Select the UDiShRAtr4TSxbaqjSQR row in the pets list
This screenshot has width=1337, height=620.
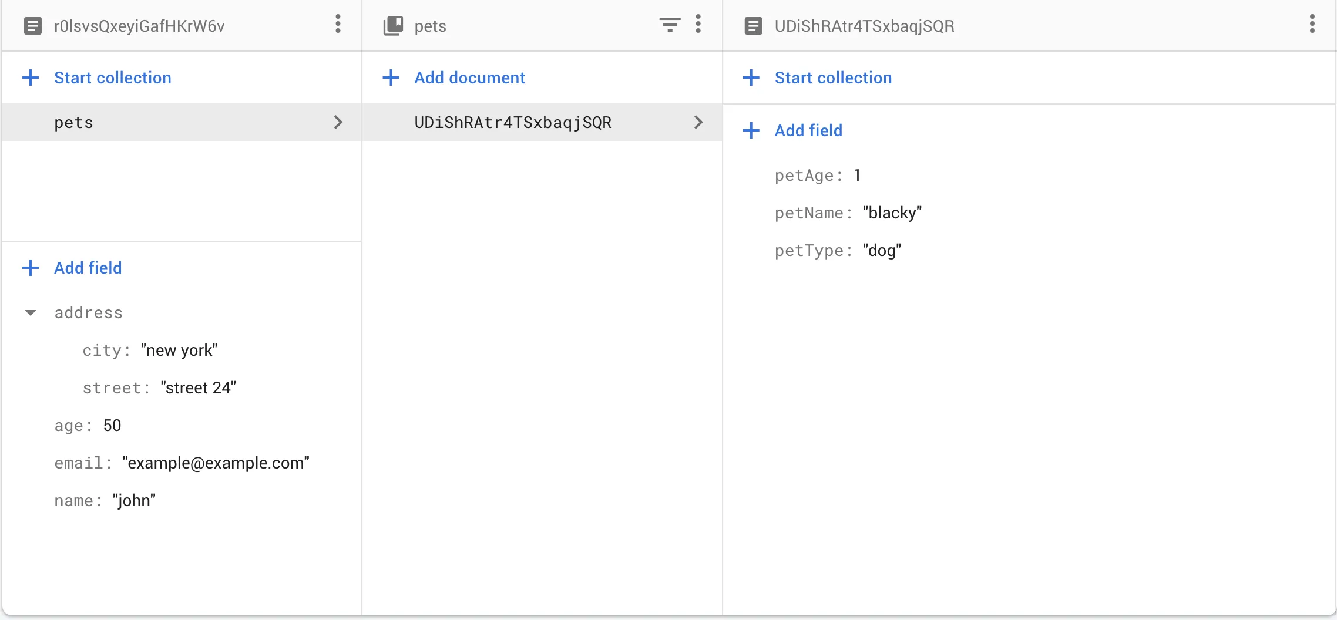coord(542,122)
